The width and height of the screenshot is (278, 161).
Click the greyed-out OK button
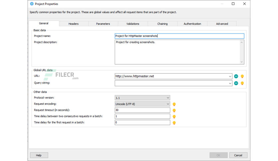[218, 155]
